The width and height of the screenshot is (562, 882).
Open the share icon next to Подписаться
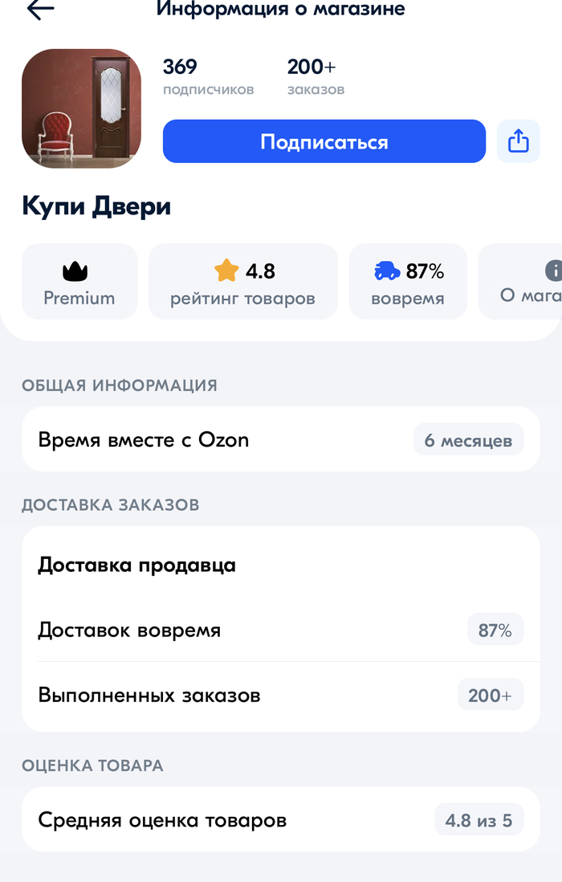[x=519, y=141]
